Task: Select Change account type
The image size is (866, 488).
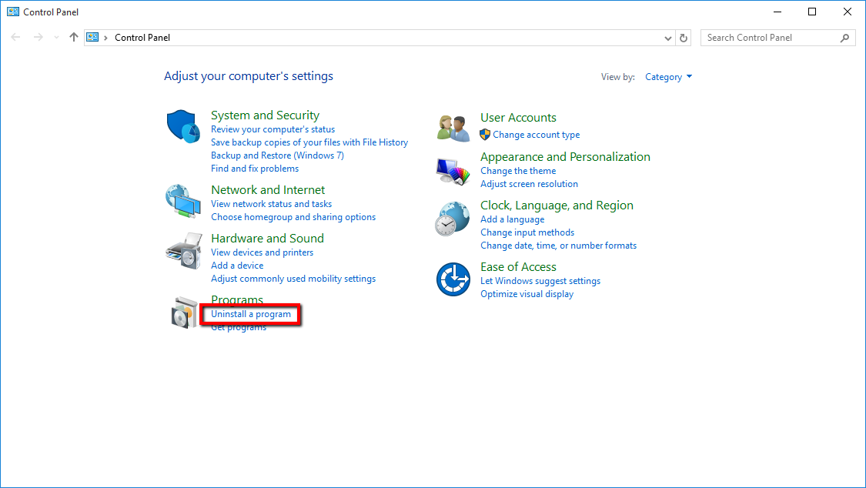Action: pos(537,135)
